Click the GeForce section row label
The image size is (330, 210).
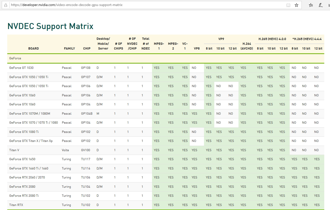pos(15,58)
